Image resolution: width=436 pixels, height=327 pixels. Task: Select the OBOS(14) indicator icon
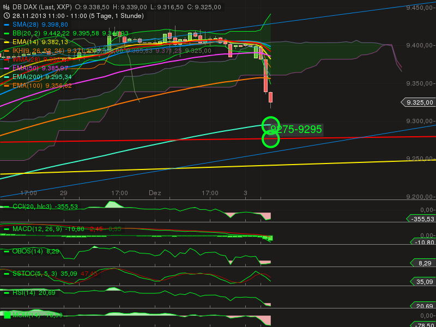[x=6, y=251]
